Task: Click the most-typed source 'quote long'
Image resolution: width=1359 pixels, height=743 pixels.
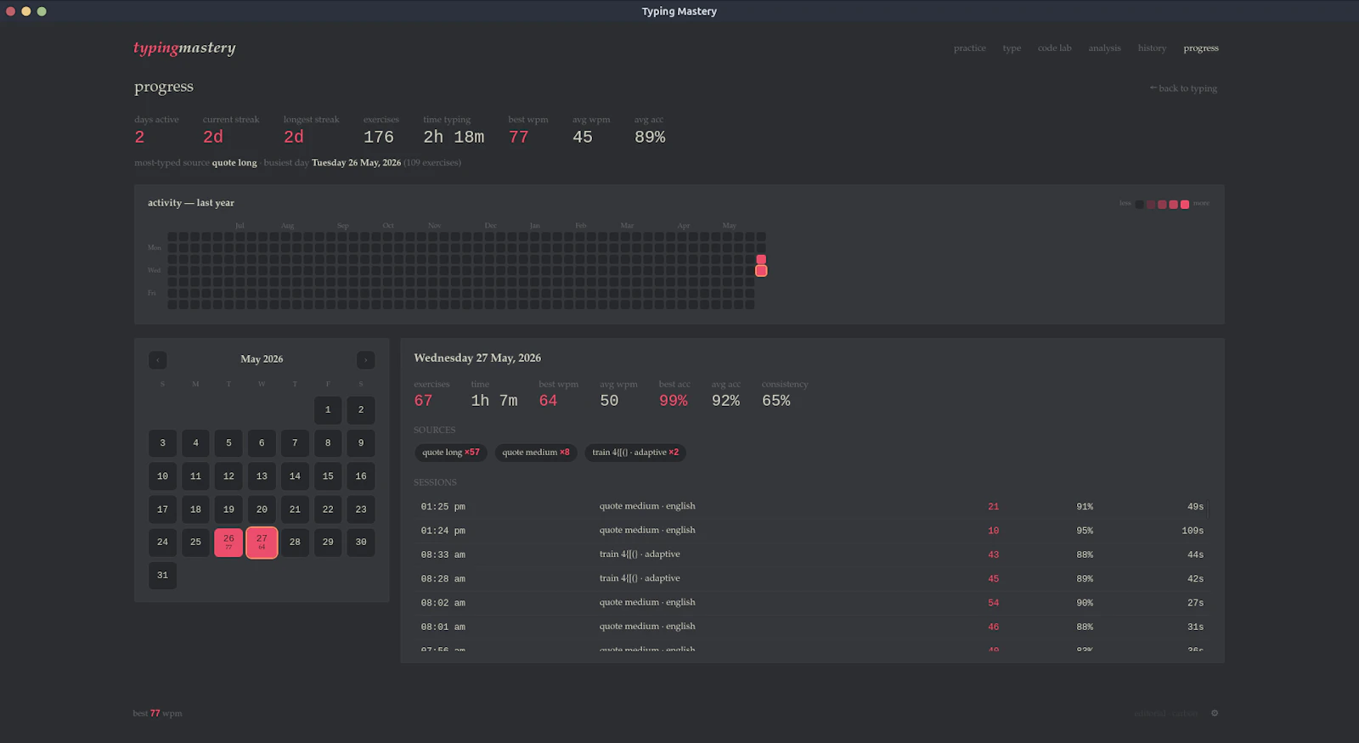Action: click(234, 163)
